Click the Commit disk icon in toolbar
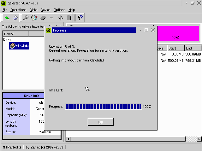202x151 pixels. 15,18
